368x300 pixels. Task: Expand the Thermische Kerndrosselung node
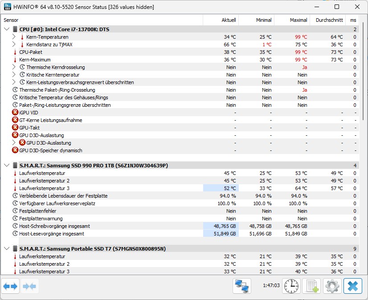click(14, 67)
